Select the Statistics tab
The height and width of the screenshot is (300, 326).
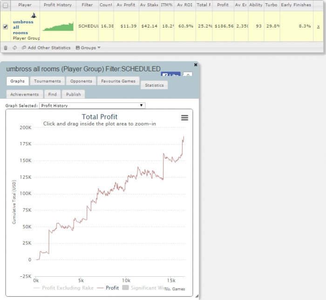(x=154, y=85)
